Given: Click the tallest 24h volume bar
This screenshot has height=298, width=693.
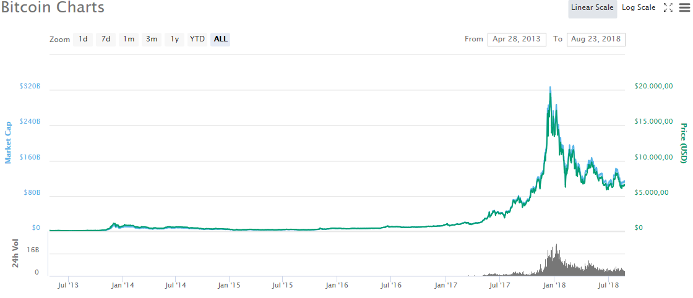Looking at the screenshot, I should tap(556, 246).
